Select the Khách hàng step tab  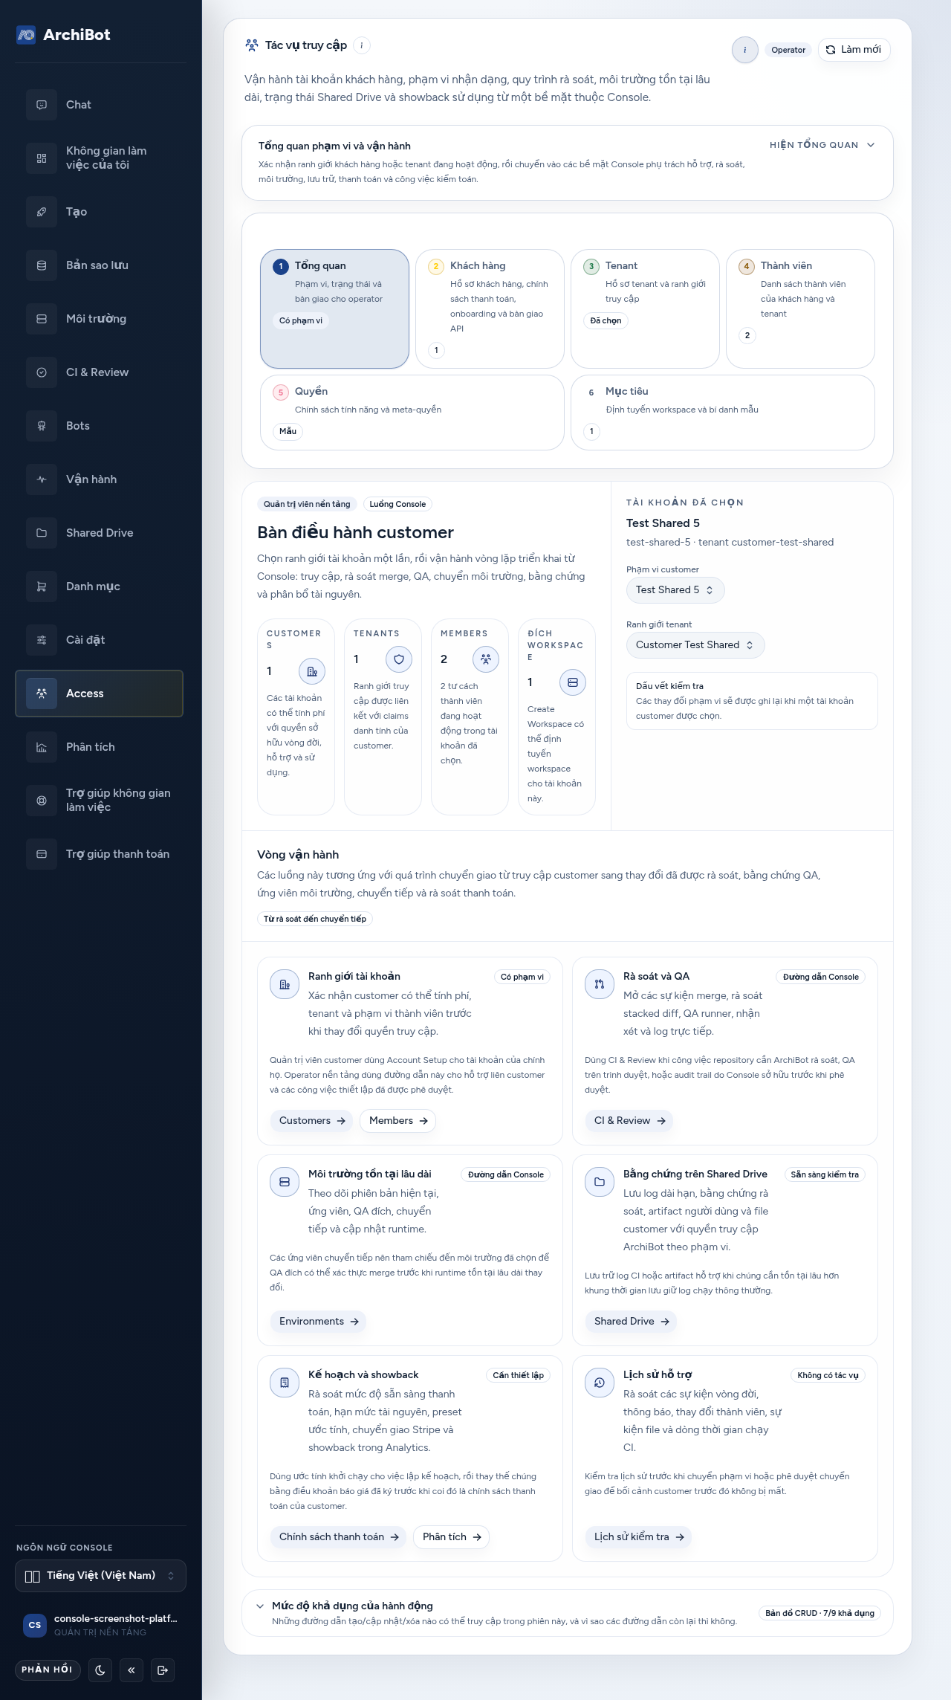[490, 308]
